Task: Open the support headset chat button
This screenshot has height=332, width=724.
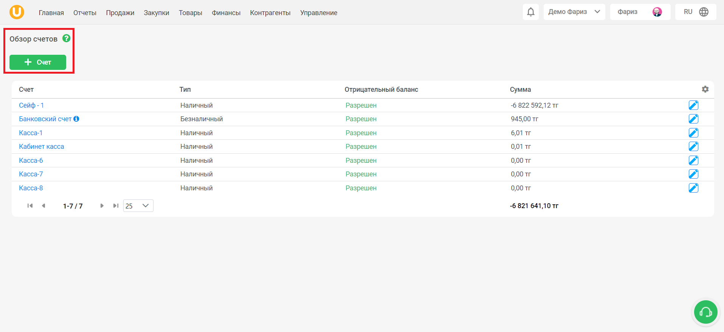Action: [705, 312]
